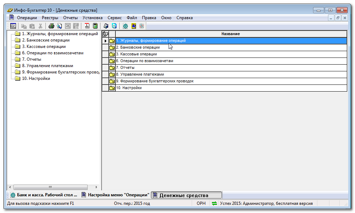The height and width of the screenshot is (213, 355).
Task: Click the printer icon in toolbar
Action: click(51, 26)
